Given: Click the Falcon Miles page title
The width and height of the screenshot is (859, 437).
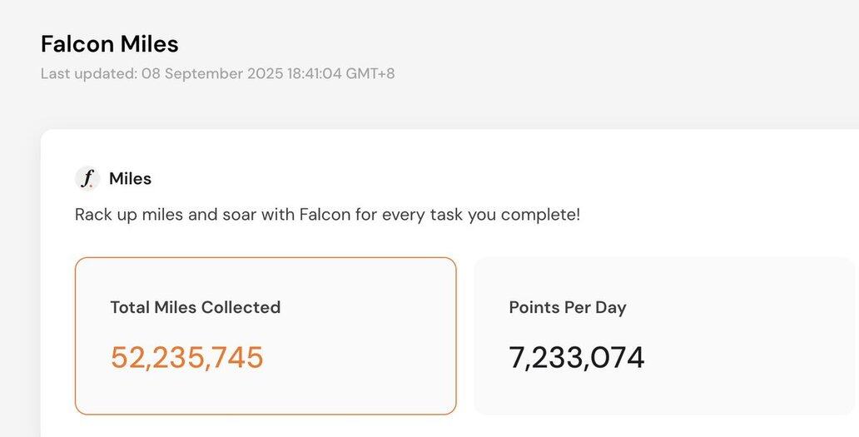Looking at the screenshot, I should 110,44.
